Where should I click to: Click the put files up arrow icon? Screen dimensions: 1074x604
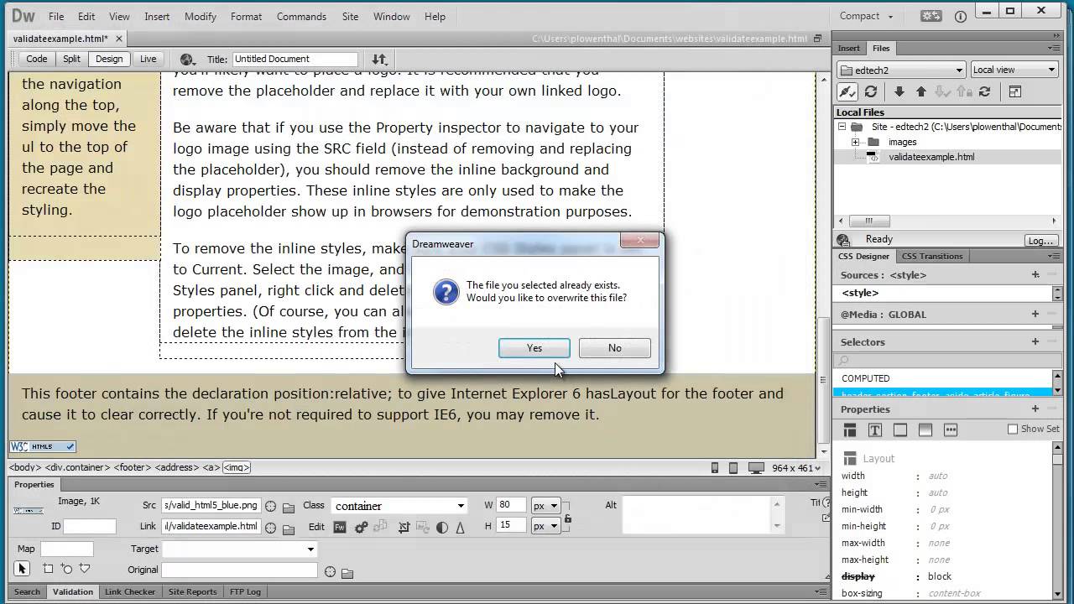click(x=920, y=92)
